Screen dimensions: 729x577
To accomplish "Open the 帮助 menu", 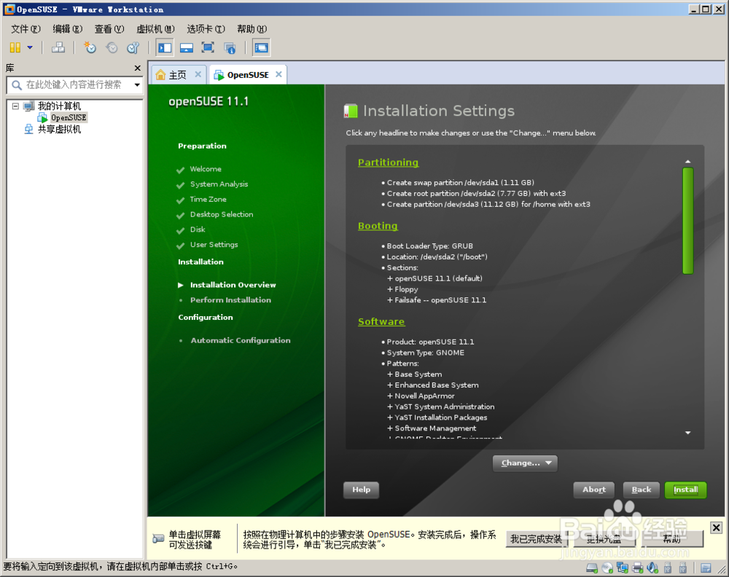I will tap(252, 29).
